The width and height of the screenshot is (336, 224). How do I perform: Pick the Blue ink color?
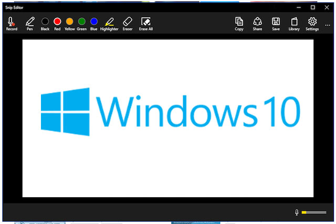[x=93, y=24]
